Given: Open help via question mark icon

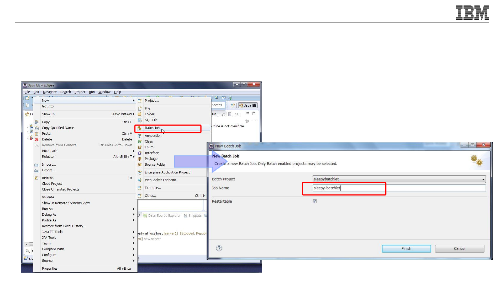Looking at the screenshot, I should [219, 248].
